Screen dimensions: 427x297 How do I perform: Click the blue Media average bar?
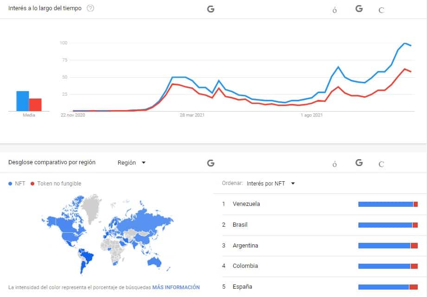click(x=23, y=101)
